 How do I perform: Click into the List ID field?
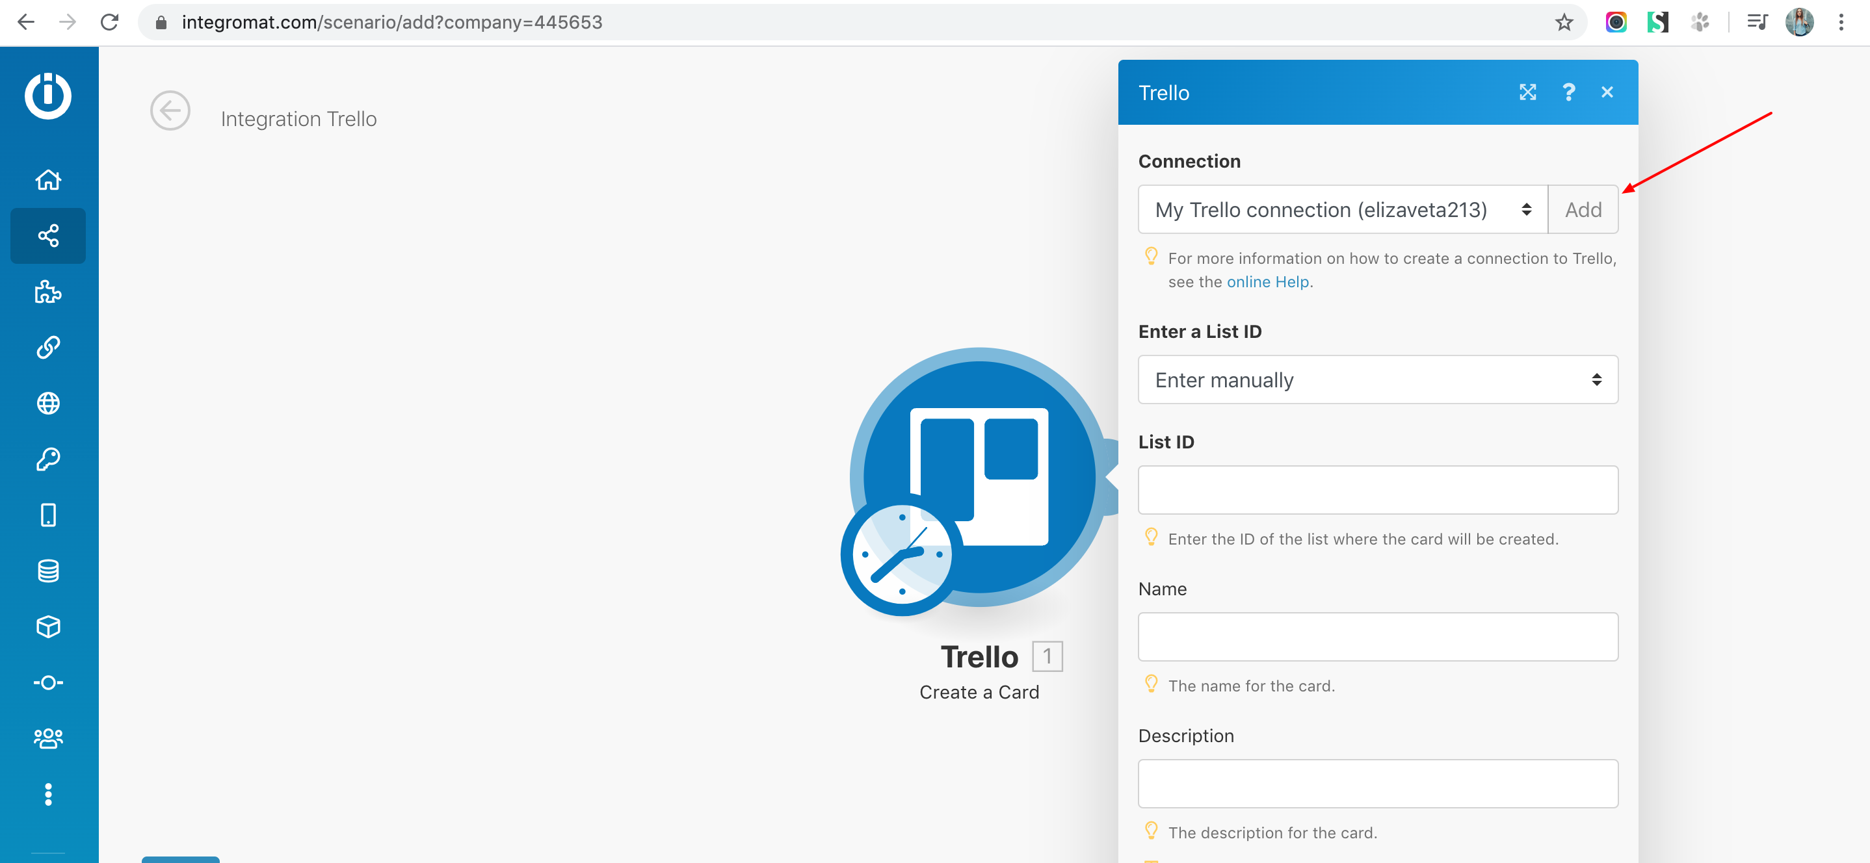tap(1377, 490)
